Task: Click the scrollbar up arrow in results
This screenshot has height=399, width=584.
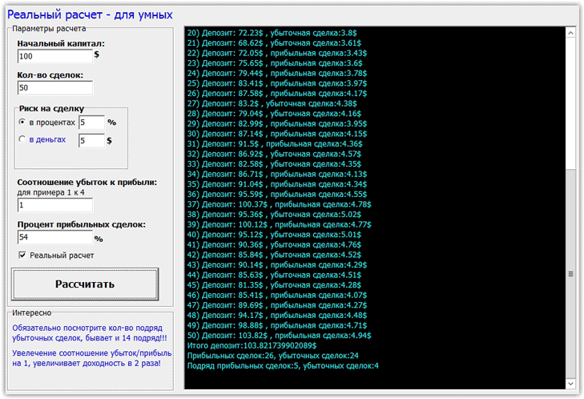Action: (x=571, y=34)
